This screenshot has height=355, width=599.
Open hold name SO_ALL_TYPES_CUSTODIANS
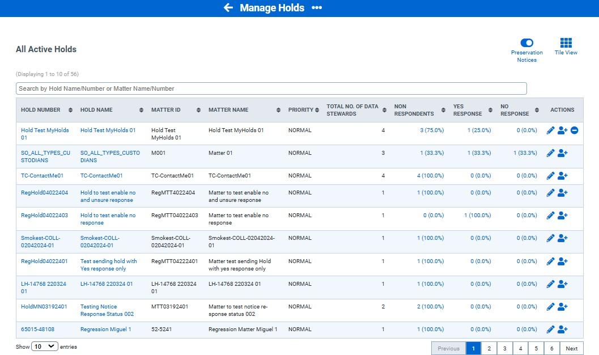coord(110,157)
